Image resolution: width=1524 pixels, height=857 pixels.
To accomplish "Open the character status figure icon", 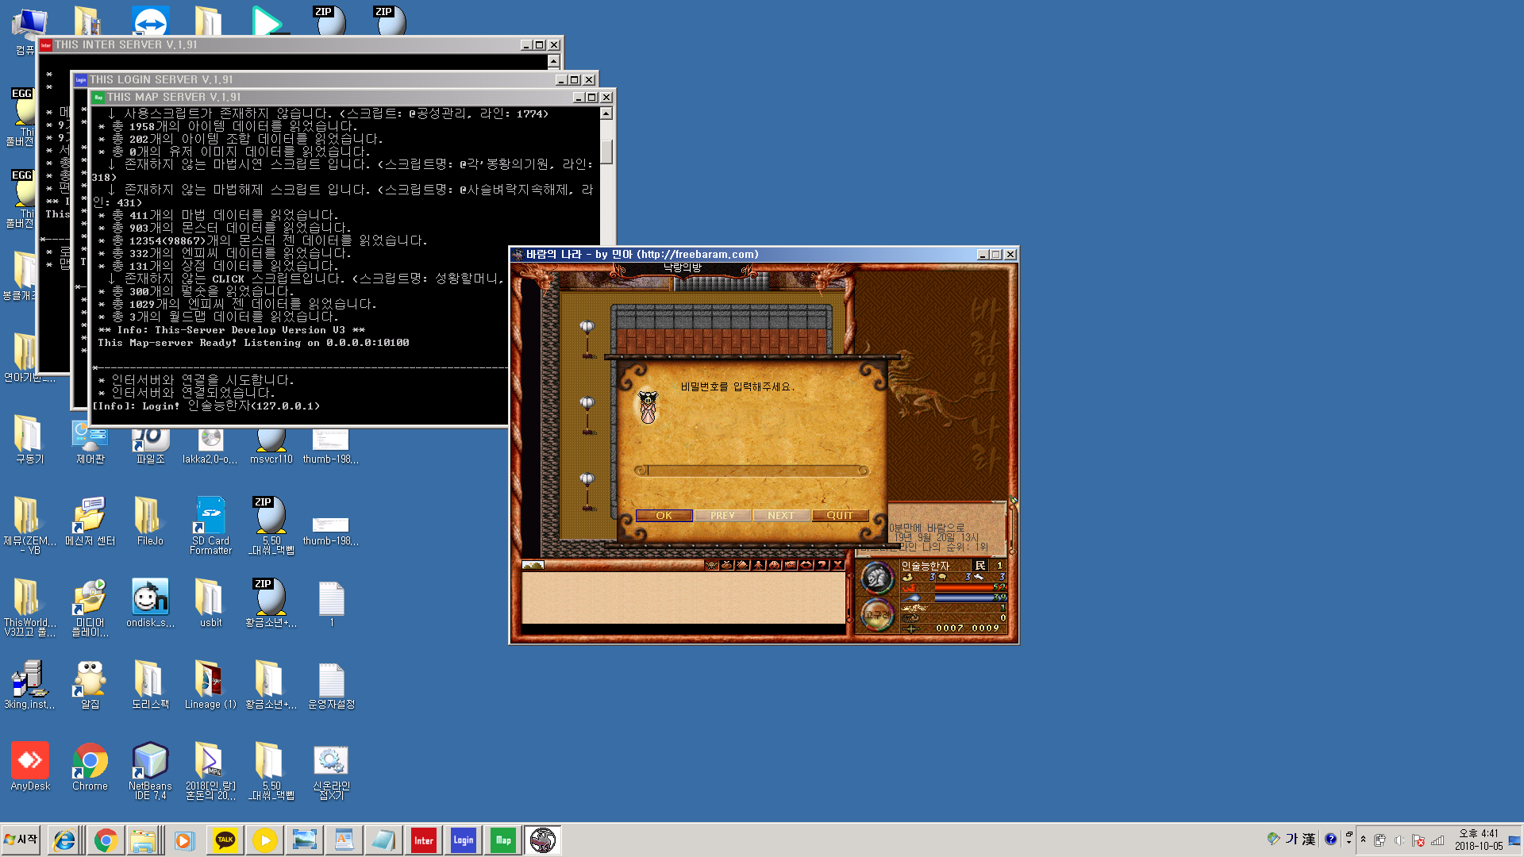I will tap(758, 565).
